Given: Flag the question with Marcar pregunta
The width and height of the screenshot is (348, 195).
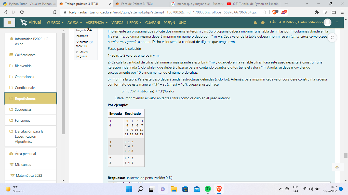Looking at the screenshot, I should click(x=82, y=54).
